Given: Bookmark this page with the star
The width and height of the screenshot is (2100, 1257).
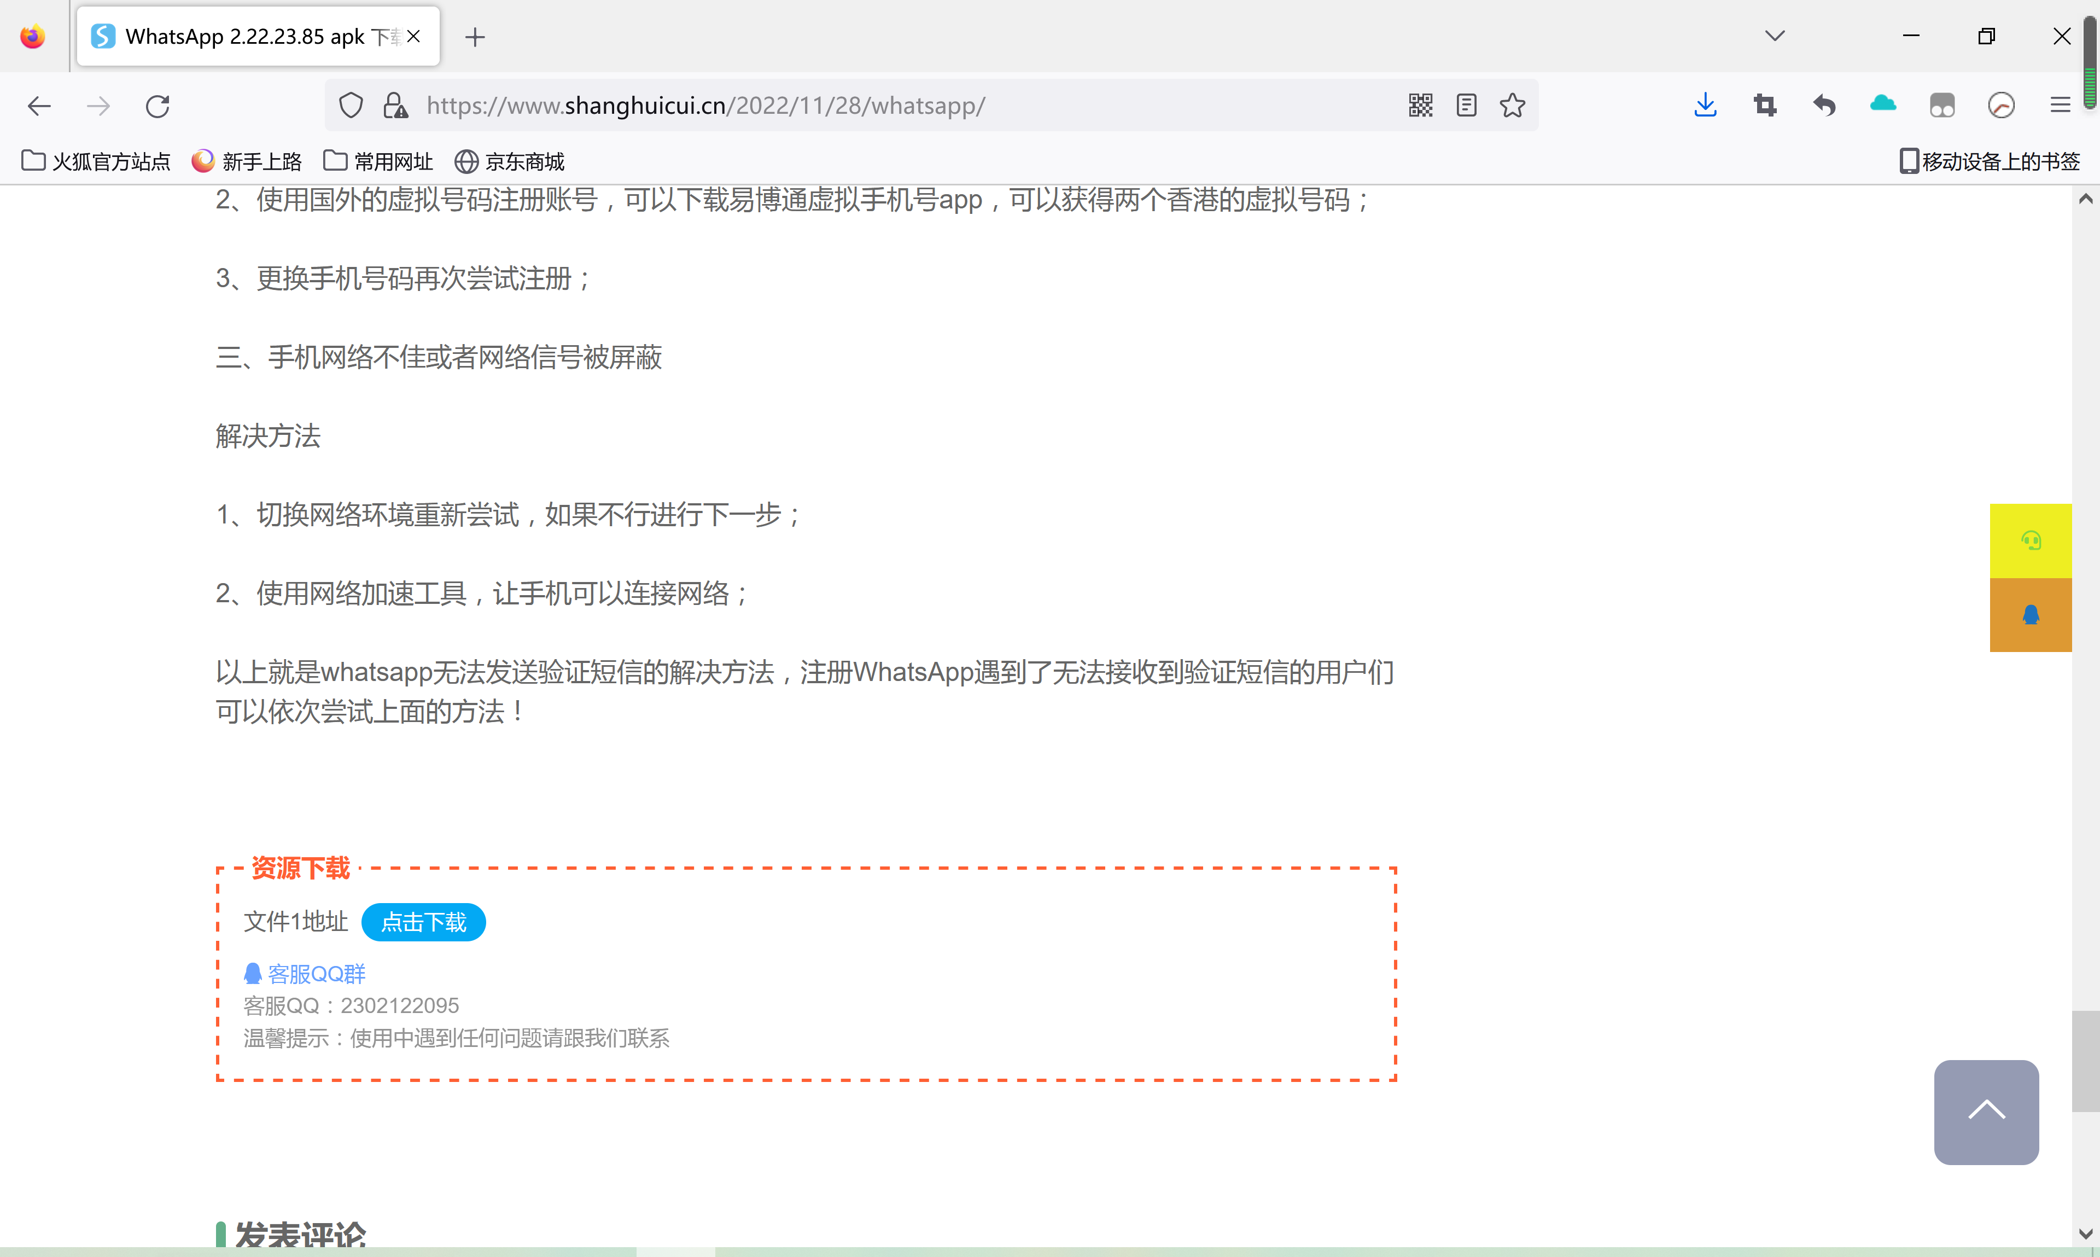Looking at the screenshot, I should pos(1512,106).
